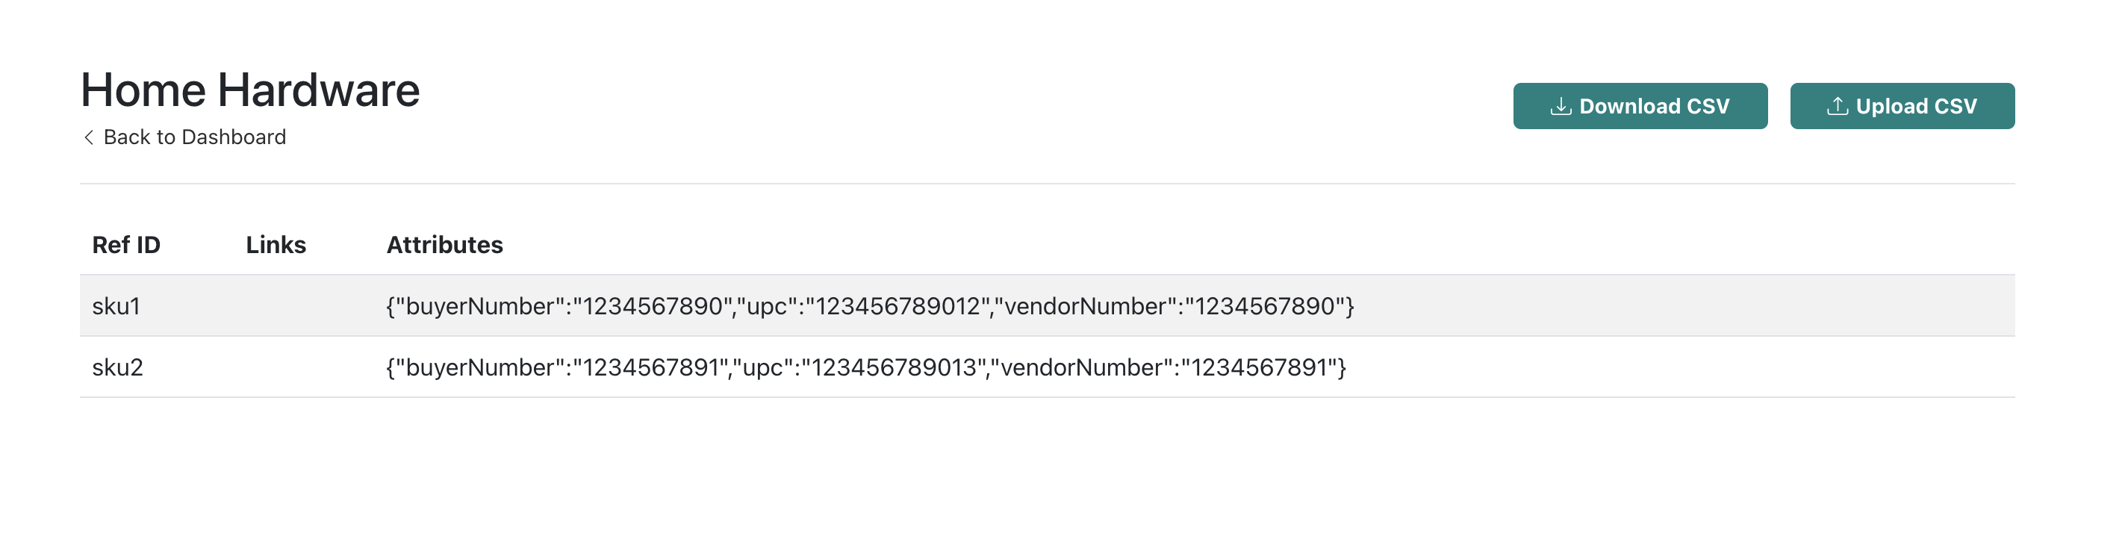
Task: Click the Links column header
Action: tap(276, 244)
